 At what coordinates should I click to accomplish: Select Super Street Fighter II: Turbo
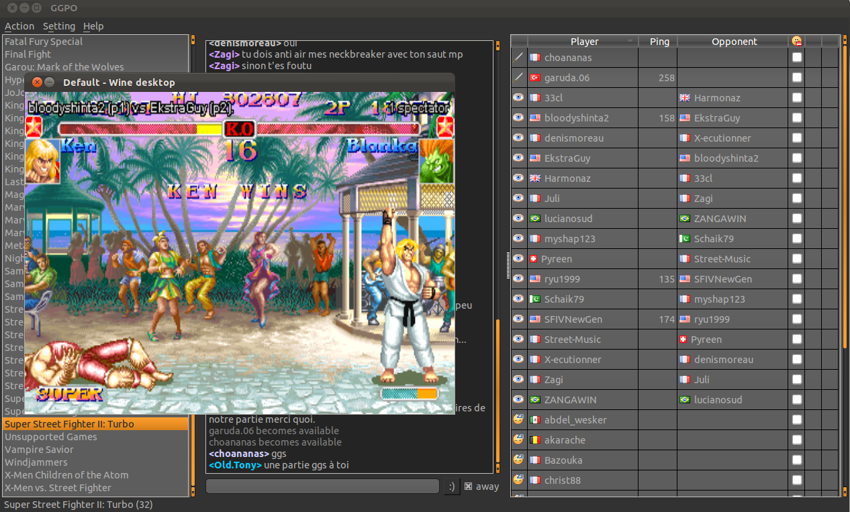pyautogui.click(x=95, y=424)
